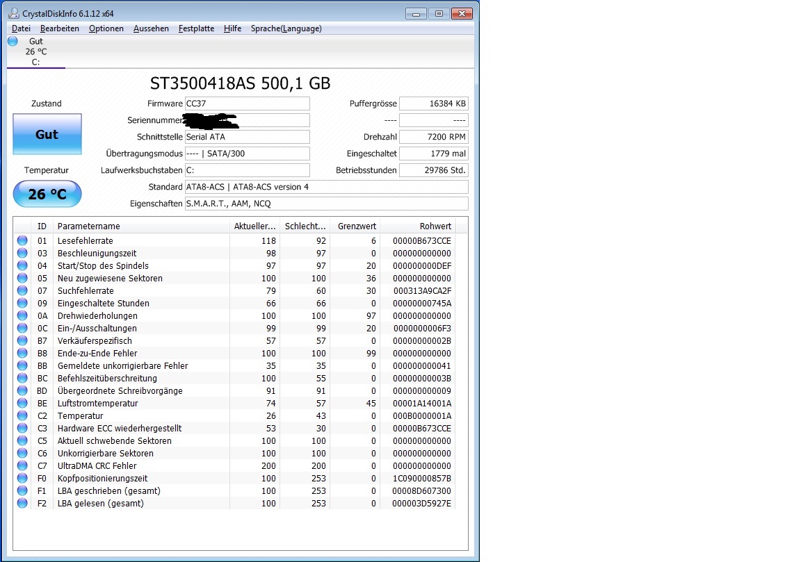The image size is (801, 562).
Task: Click the ID column header
Action: 42,226
